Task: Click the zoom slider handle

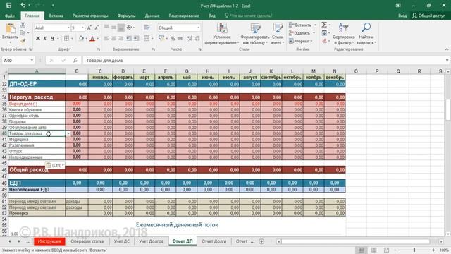Action: (414, 250)
